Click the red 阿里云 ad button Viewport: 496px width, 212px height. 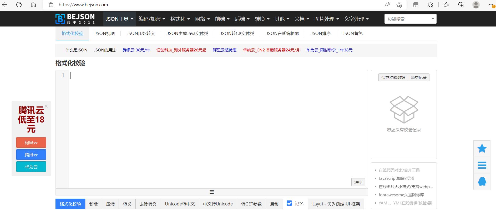click(31, 142)
